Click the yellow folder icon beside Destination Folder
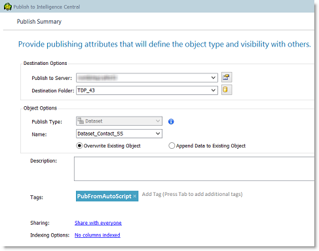This screenshot has height=251, width=319. (227, 90)
